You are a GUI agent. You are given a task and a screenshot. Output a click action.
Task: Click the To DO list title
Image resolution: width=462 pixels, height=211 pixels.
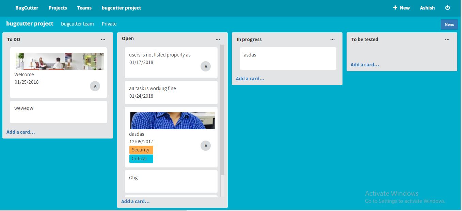click(14, 39)
